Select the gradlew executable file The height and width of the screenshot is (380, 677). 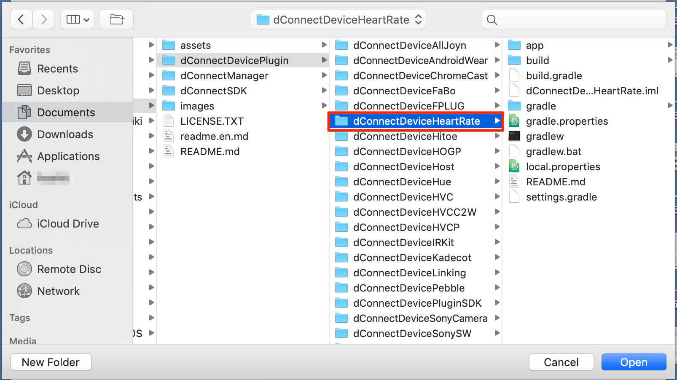[x=545, y=136]
